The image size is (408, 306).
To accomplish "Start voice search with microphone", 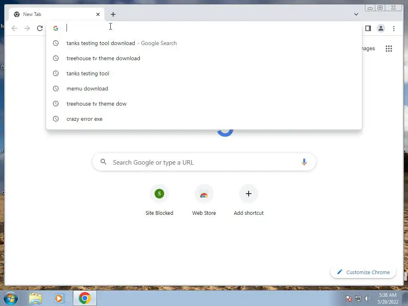I will point(304,162).
